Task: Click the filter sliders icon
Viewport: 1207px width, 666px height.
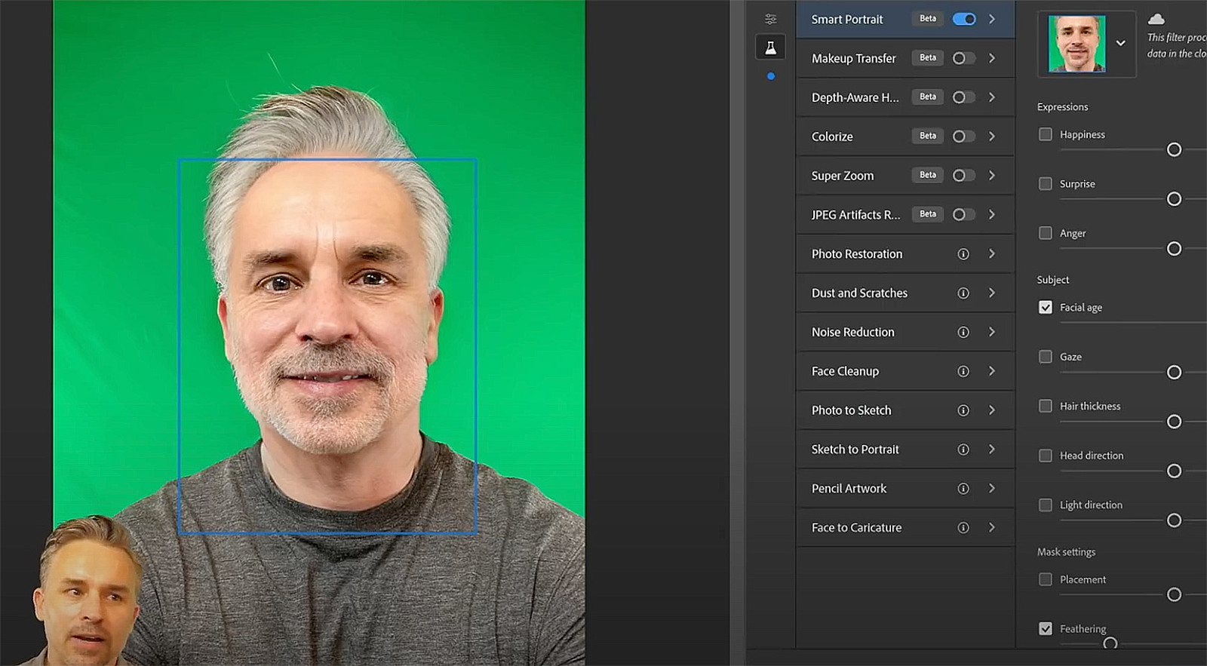Action: coord(770,19)
